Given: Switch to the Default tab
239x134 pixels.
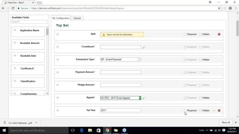Looking at the screenshot, I should [x=77, y=18].
